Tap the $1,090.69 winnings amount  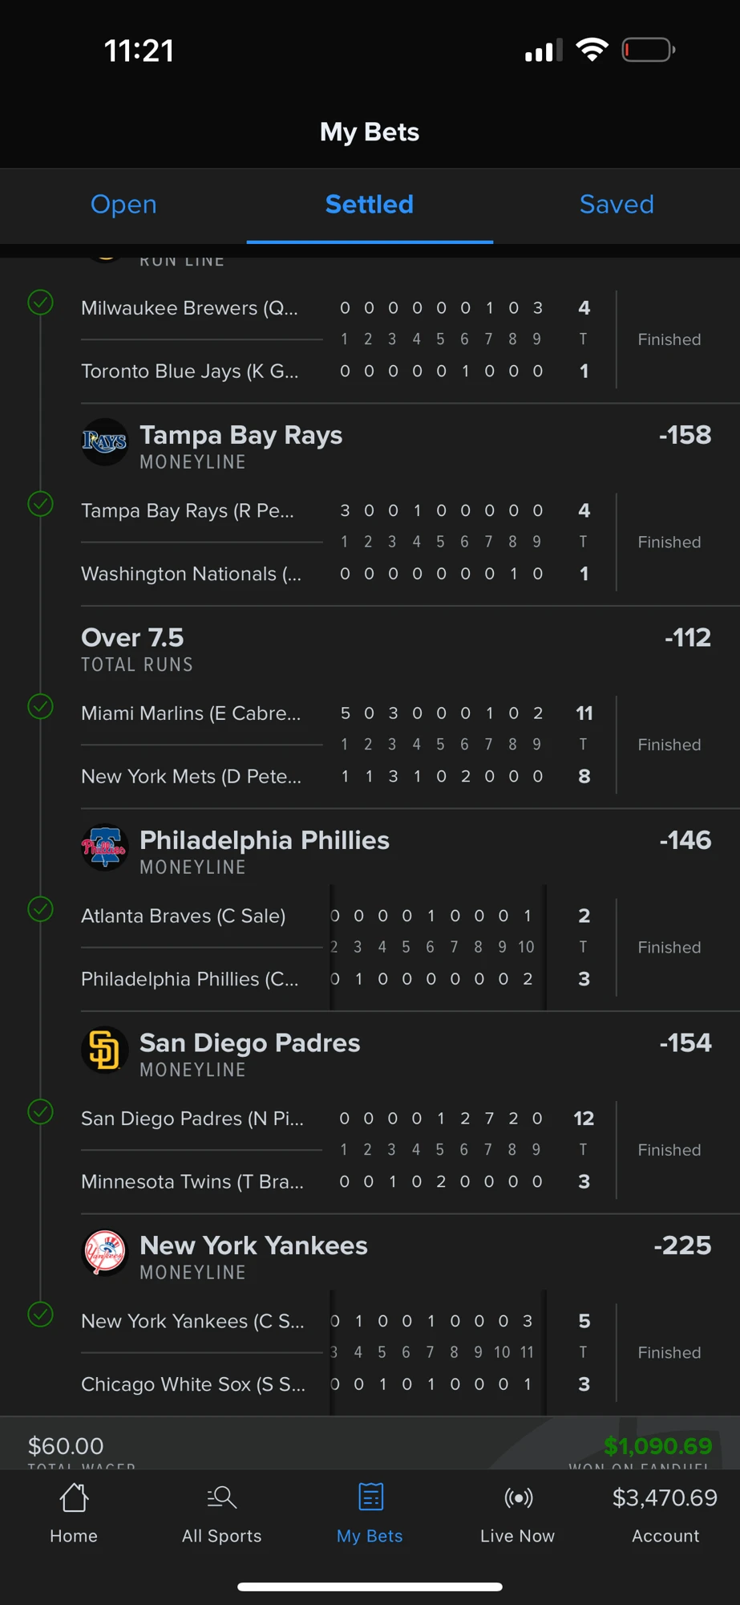pyautogui.click(x=657, y=1446)
